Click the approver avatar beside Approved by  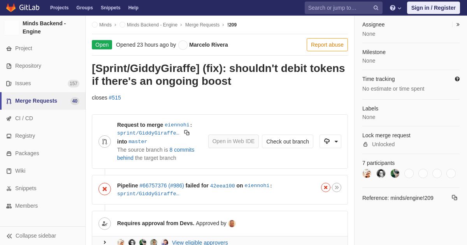tap(232, 224)
